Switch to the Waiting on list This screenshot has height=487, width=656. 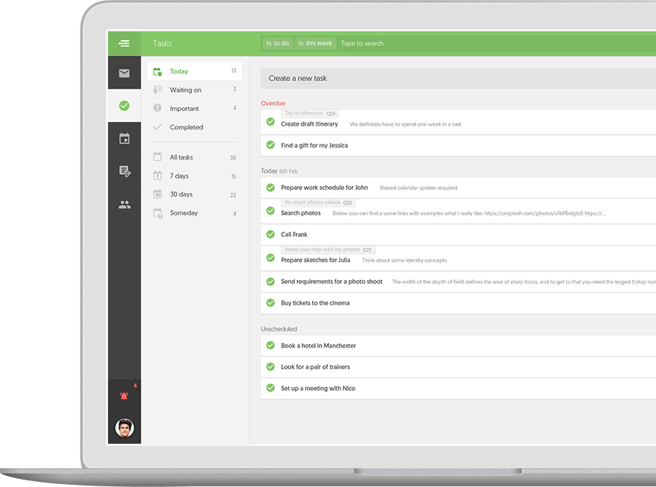(185, 90)
